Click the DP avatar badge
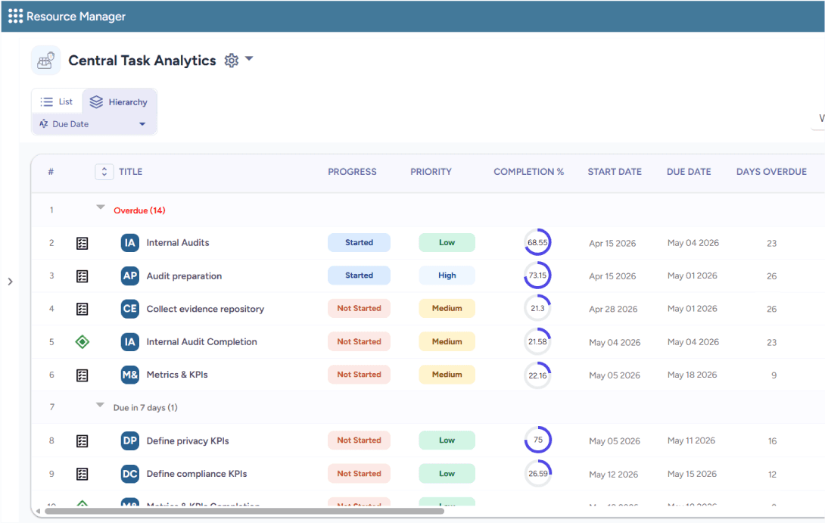The height and width of the screenshot is (523, 825). [x=130, y=441]
